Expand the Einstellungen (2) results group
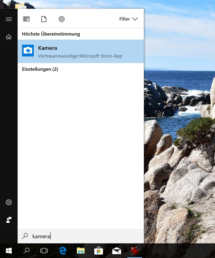The image size is (215, 258). (40, 69)
